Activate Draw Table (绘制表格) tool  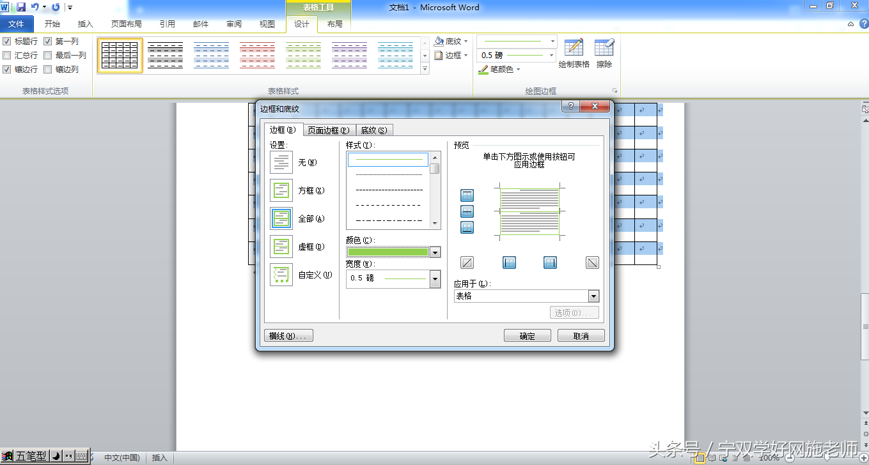[574, 53]
